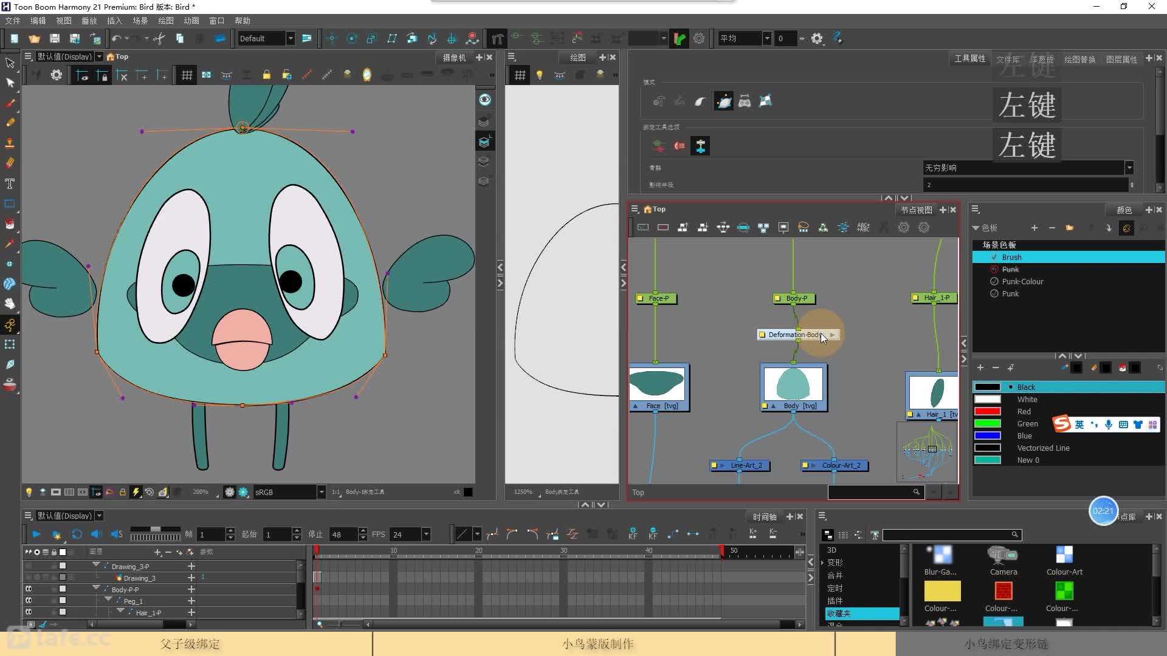This screenshot has width=1167, height=656.
Task: Open the 无穷影响 dropdown in tool properties
Action: (1129, 168)
